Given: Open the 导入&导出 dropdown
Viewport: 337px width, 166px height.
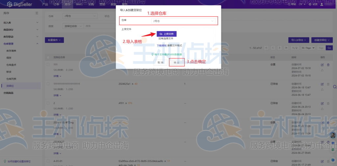Looking at the screenshot, I should [x=299, y=40].
